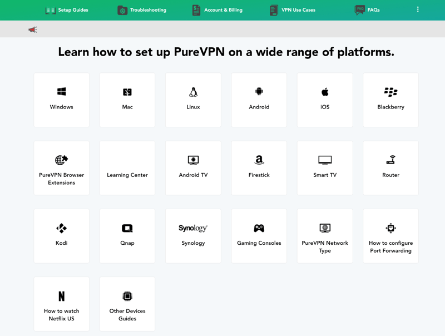The width and height of the screenshot is (445, 336).
Task: Open the Learning Center card
Action: pos(127,168)
